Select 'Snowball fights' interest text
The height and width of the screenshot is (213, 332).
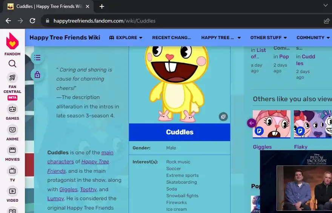pos(182,196)
